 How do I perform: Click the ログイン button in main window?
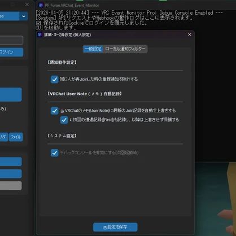pos(11,52)
